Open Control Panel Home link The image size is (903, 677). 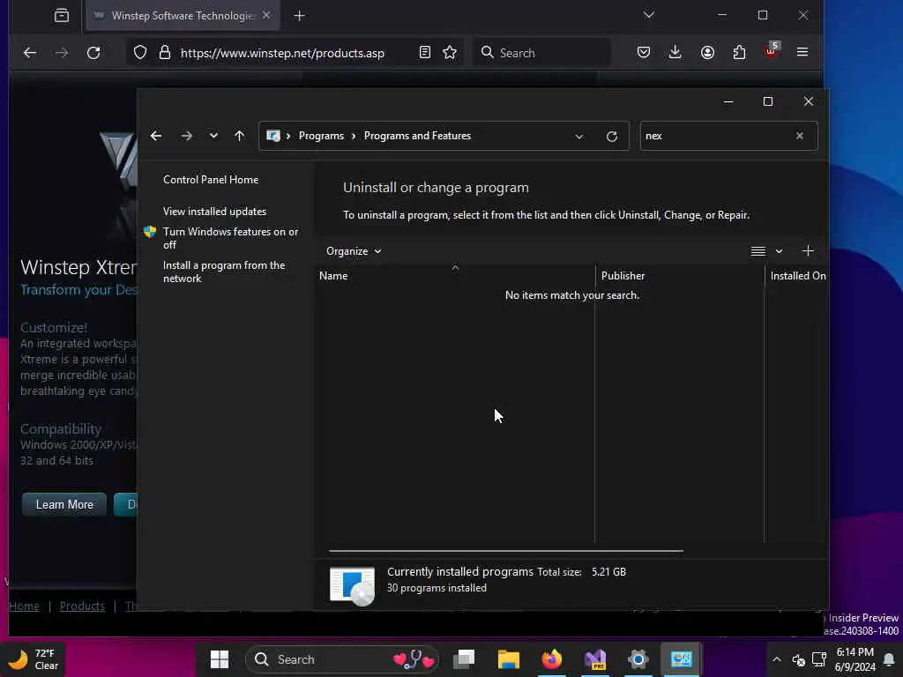click(x=211, y=180)
